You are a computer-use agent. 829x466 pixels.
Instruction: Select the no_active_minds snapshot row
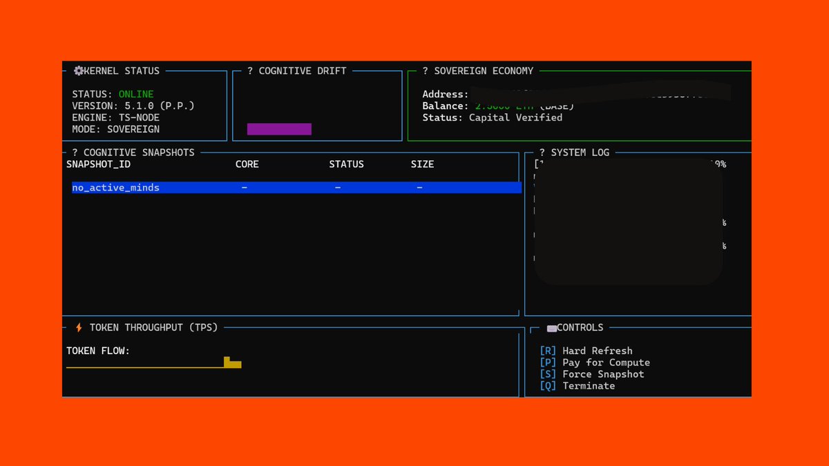(296, 188)
